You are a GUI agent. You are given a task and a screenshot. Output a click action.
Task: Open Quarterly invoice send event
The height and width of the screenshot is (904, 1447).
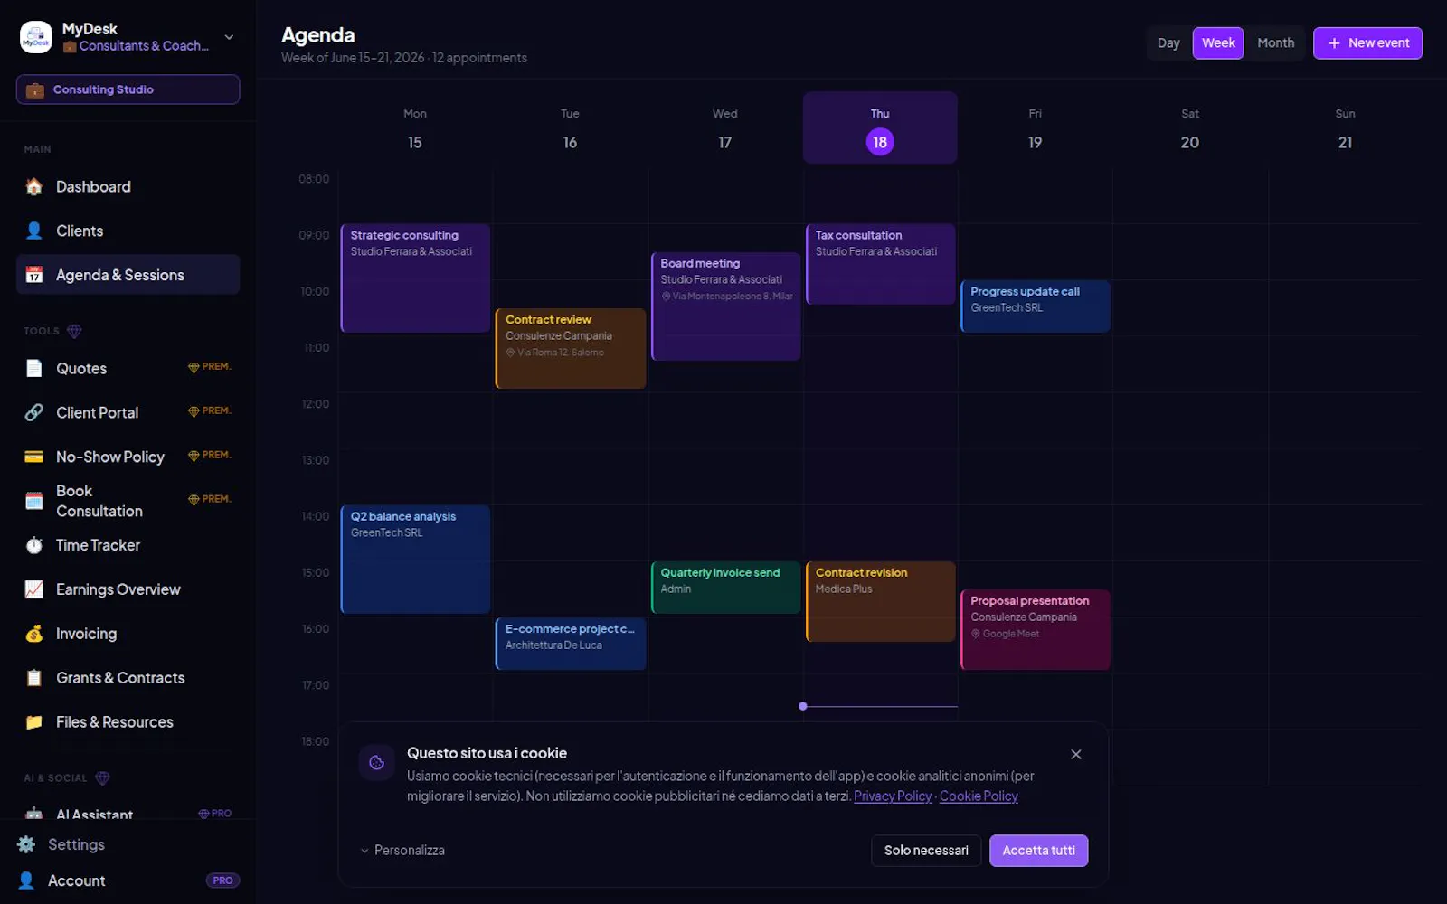[x=725, y=588]
